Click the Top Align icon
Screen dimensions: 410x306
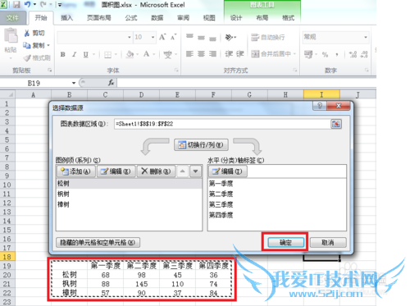point(189,37)
